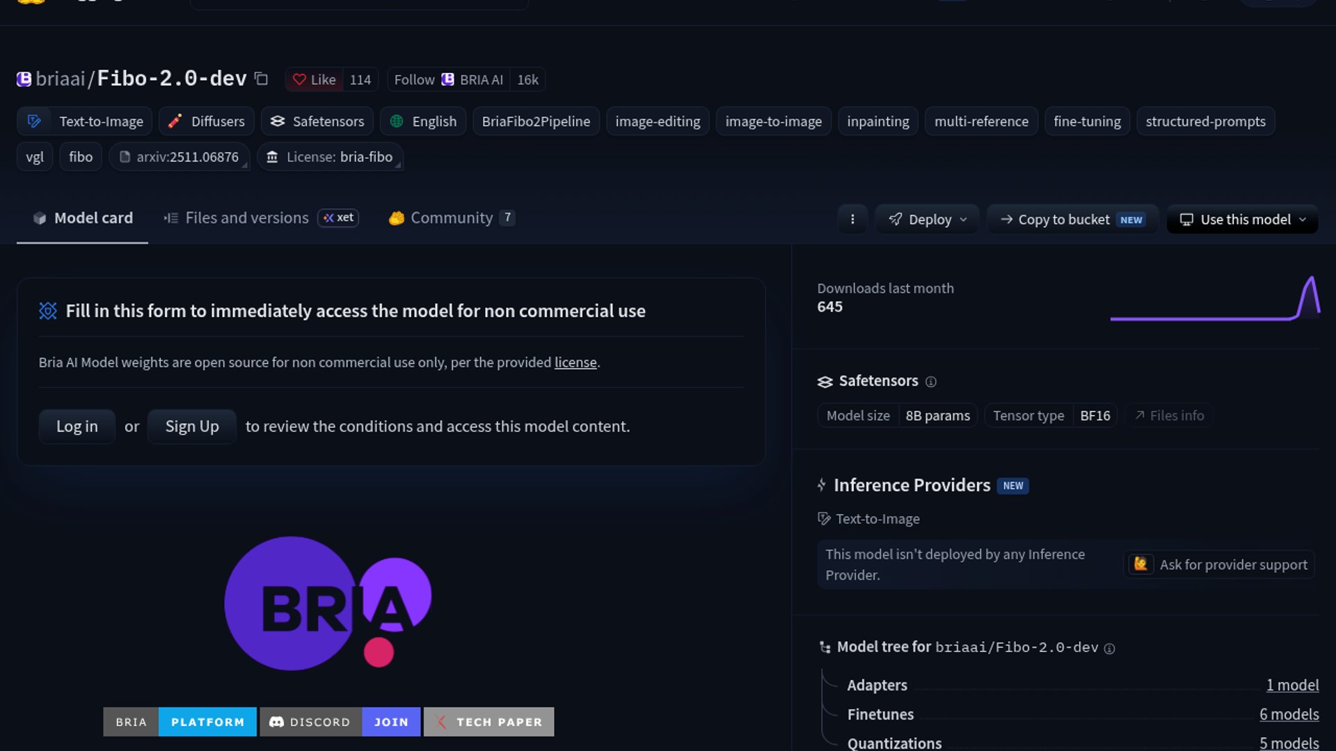Open Files info link

pos(1169,415)
